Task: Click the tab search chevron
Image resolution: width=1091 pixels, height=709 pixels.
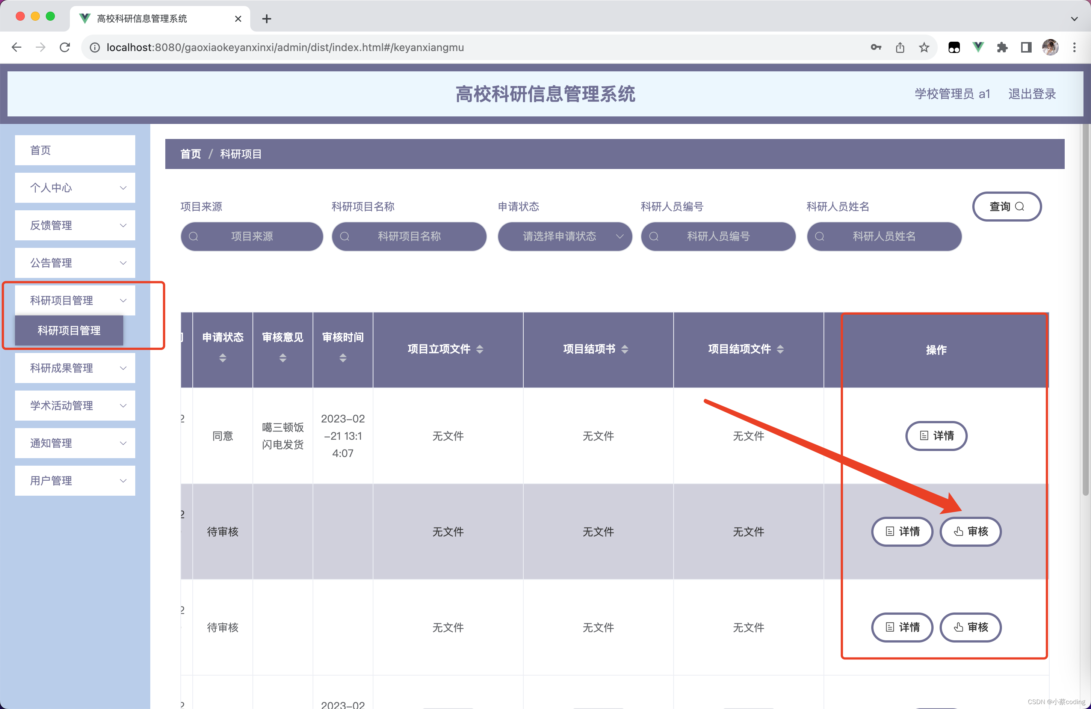Action: click(x=1074, y=19)
